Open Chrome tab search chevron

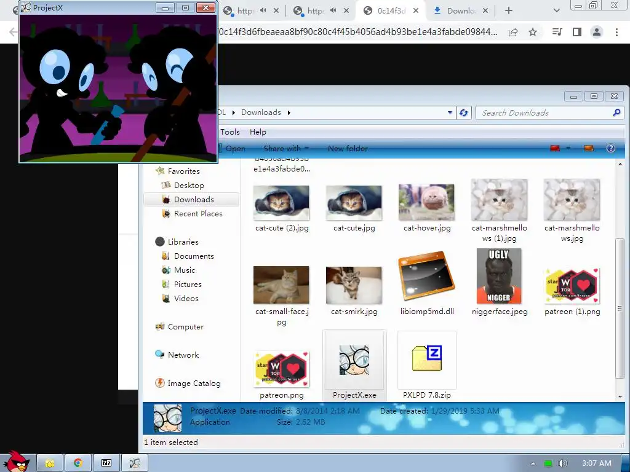click(x=556, y=11)
